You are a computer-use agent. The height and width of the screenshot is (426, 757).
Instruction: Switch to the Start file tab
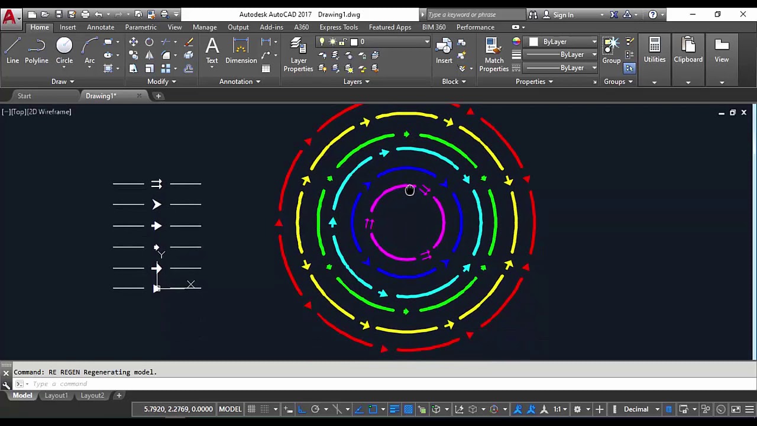(24, 96)
